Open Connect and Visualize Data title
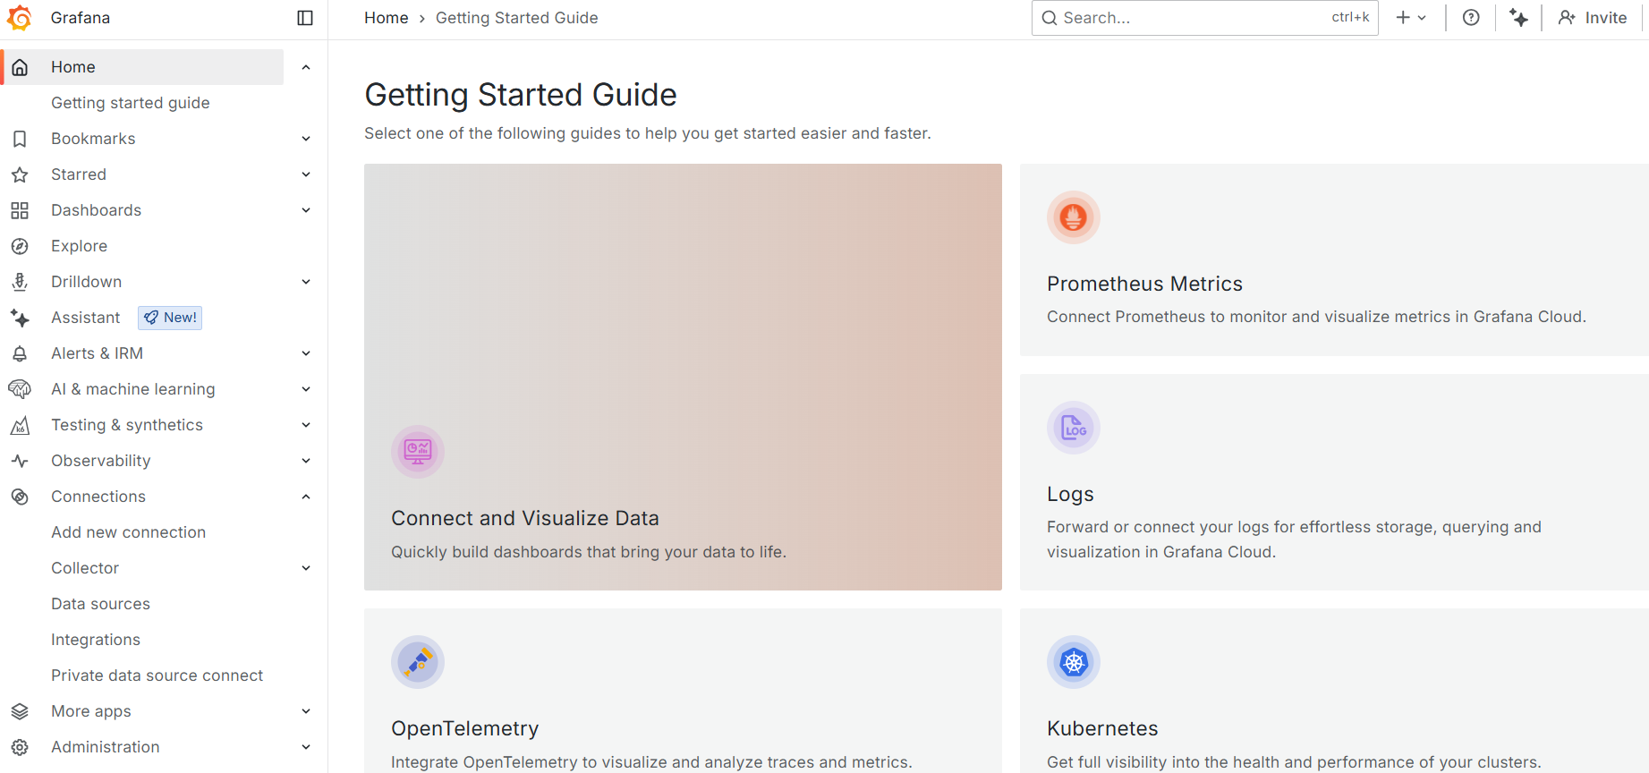1649x773 pixels. (x=525, y=518)
